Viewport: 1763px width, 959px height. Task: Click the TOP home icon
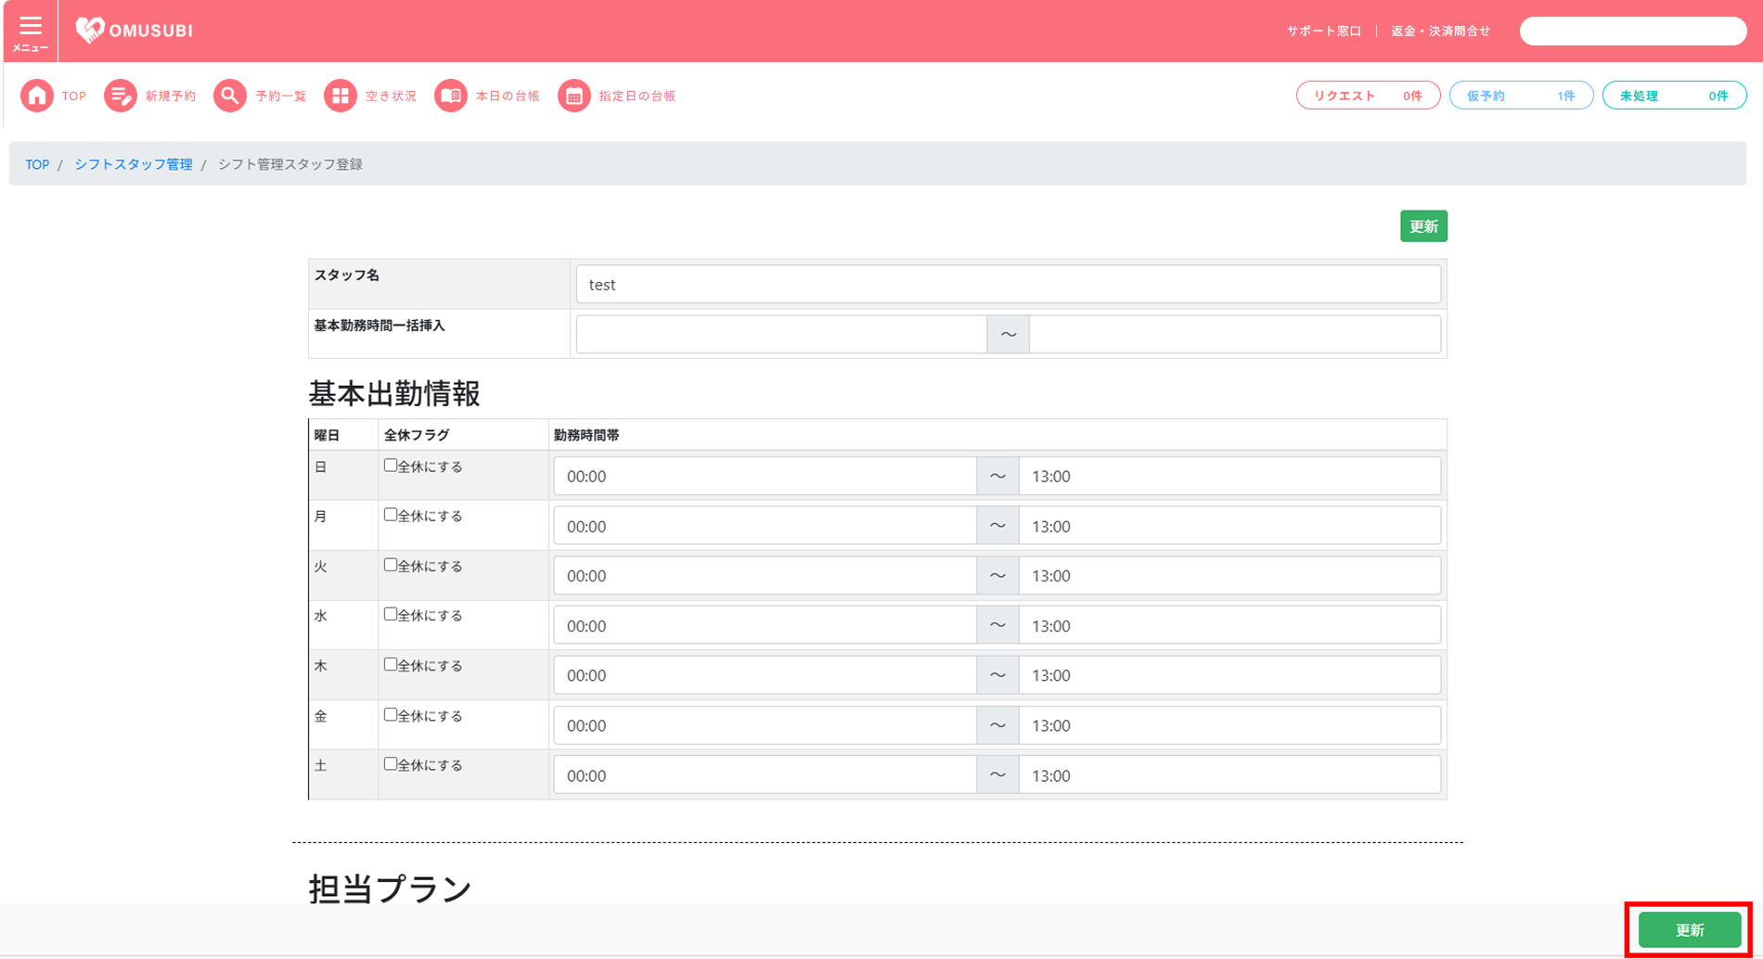click(37, 96)
